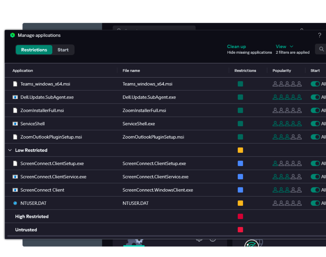Open restriction dropdown for ZoomInstallerFull.msi

click(x=240, y=110)
